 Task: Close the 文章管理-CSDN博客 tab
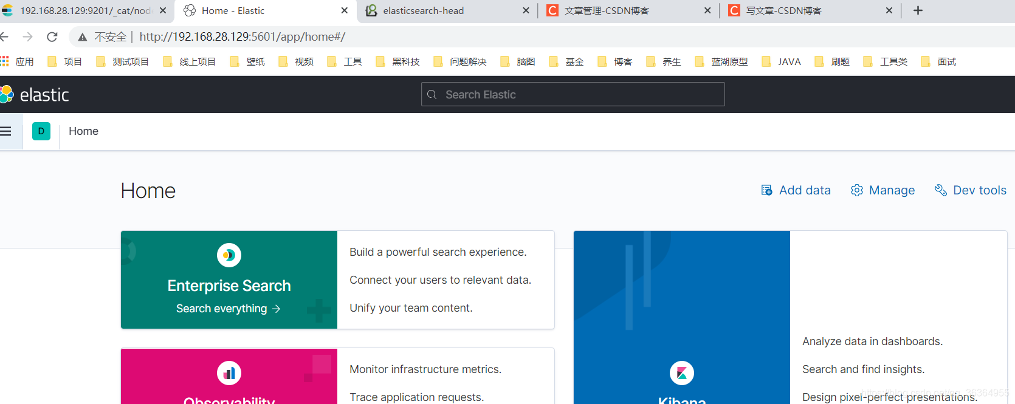707,10
